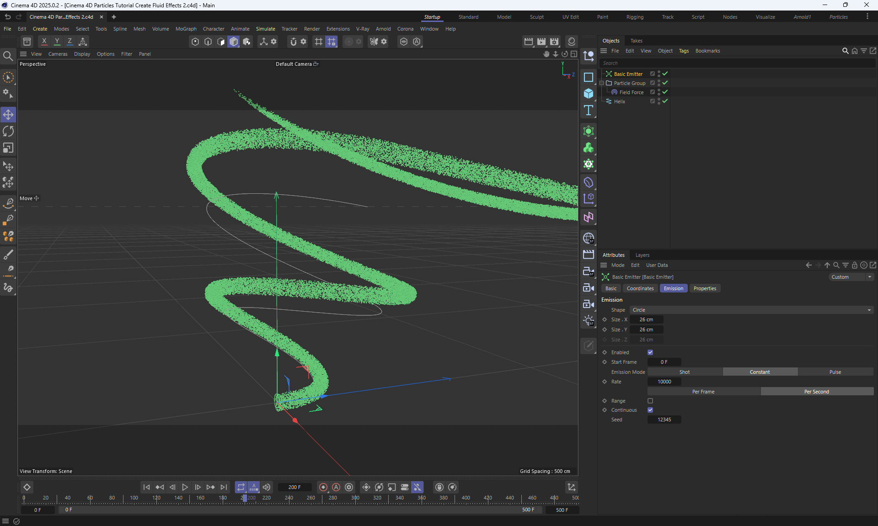Open the Custom mode dropdown in Attributes
Viewport: 878px width, 526px height.
tap(851, 277)
